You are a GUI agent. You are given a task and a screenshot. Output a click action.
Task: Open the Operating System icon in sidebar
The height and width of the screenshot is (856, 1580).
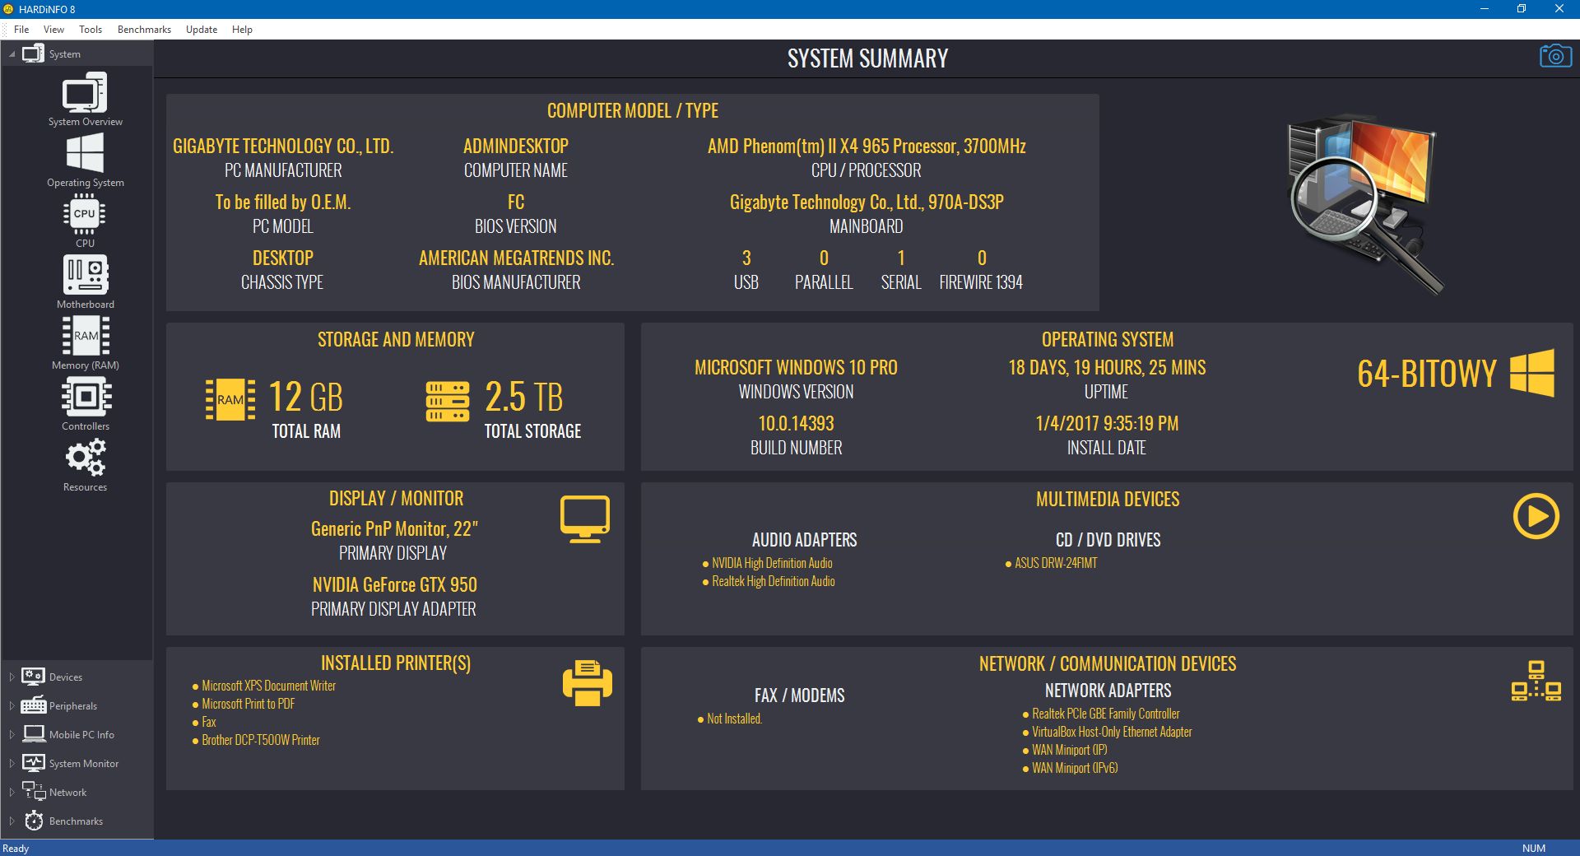[x=85, y=154]
